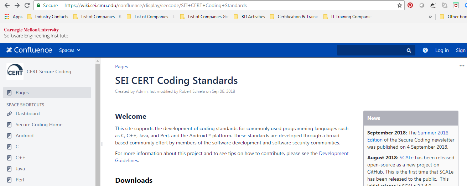Click the page icon beside Java
Image resolution: width=467 pixels, height=186 pixels.
click(x=9, y=169)
